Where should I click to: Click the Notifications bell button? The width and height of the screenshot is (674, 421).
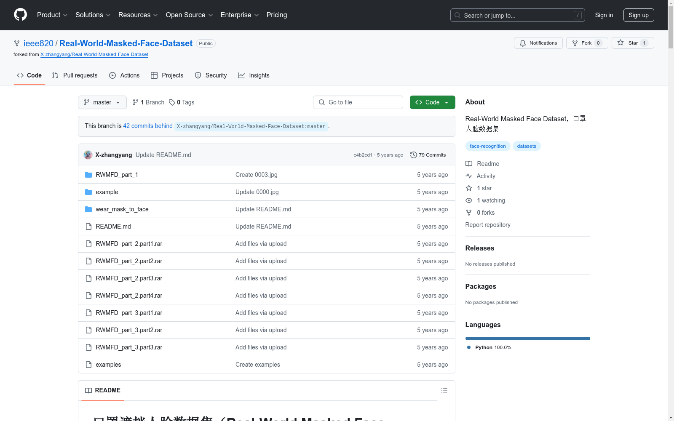coord(538,43)
